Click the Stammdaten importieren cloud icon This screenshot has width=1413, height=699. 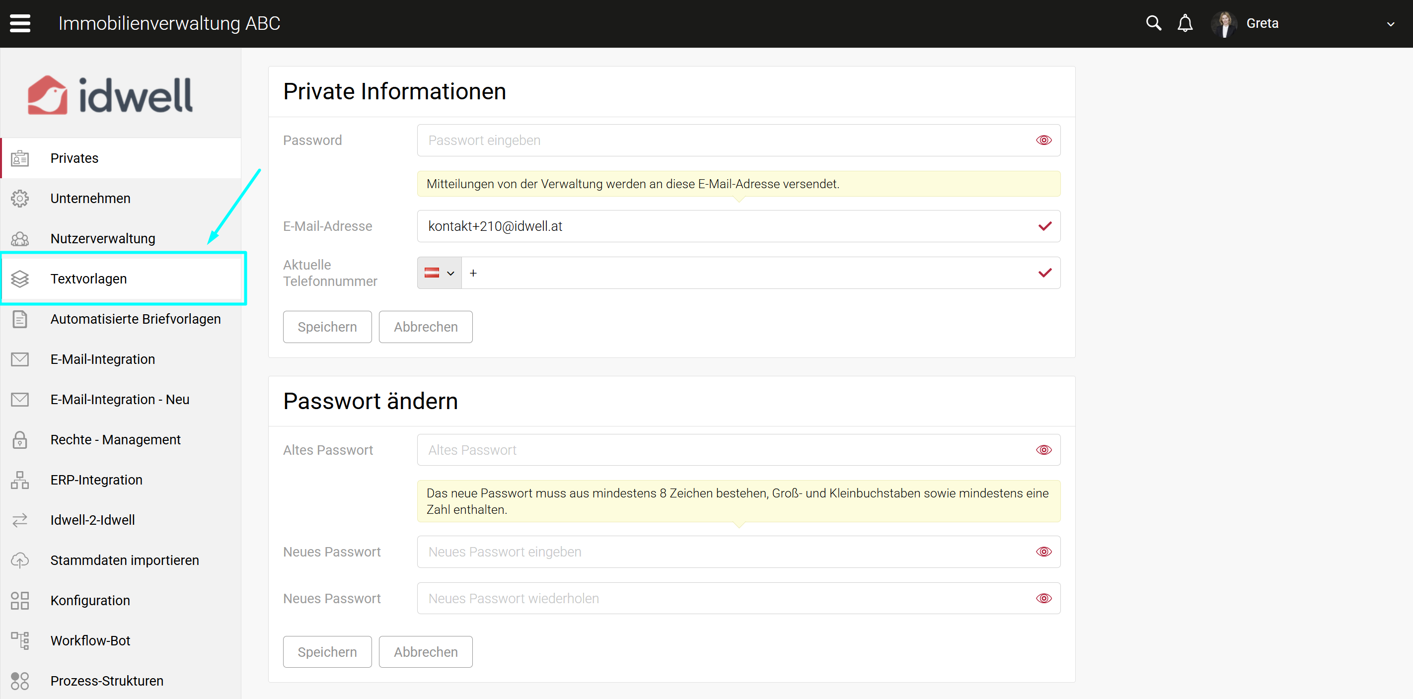pos(20,560)
